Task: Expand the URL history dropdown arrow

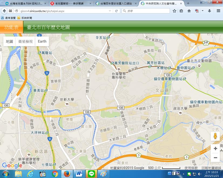Action: pos(110,11)
